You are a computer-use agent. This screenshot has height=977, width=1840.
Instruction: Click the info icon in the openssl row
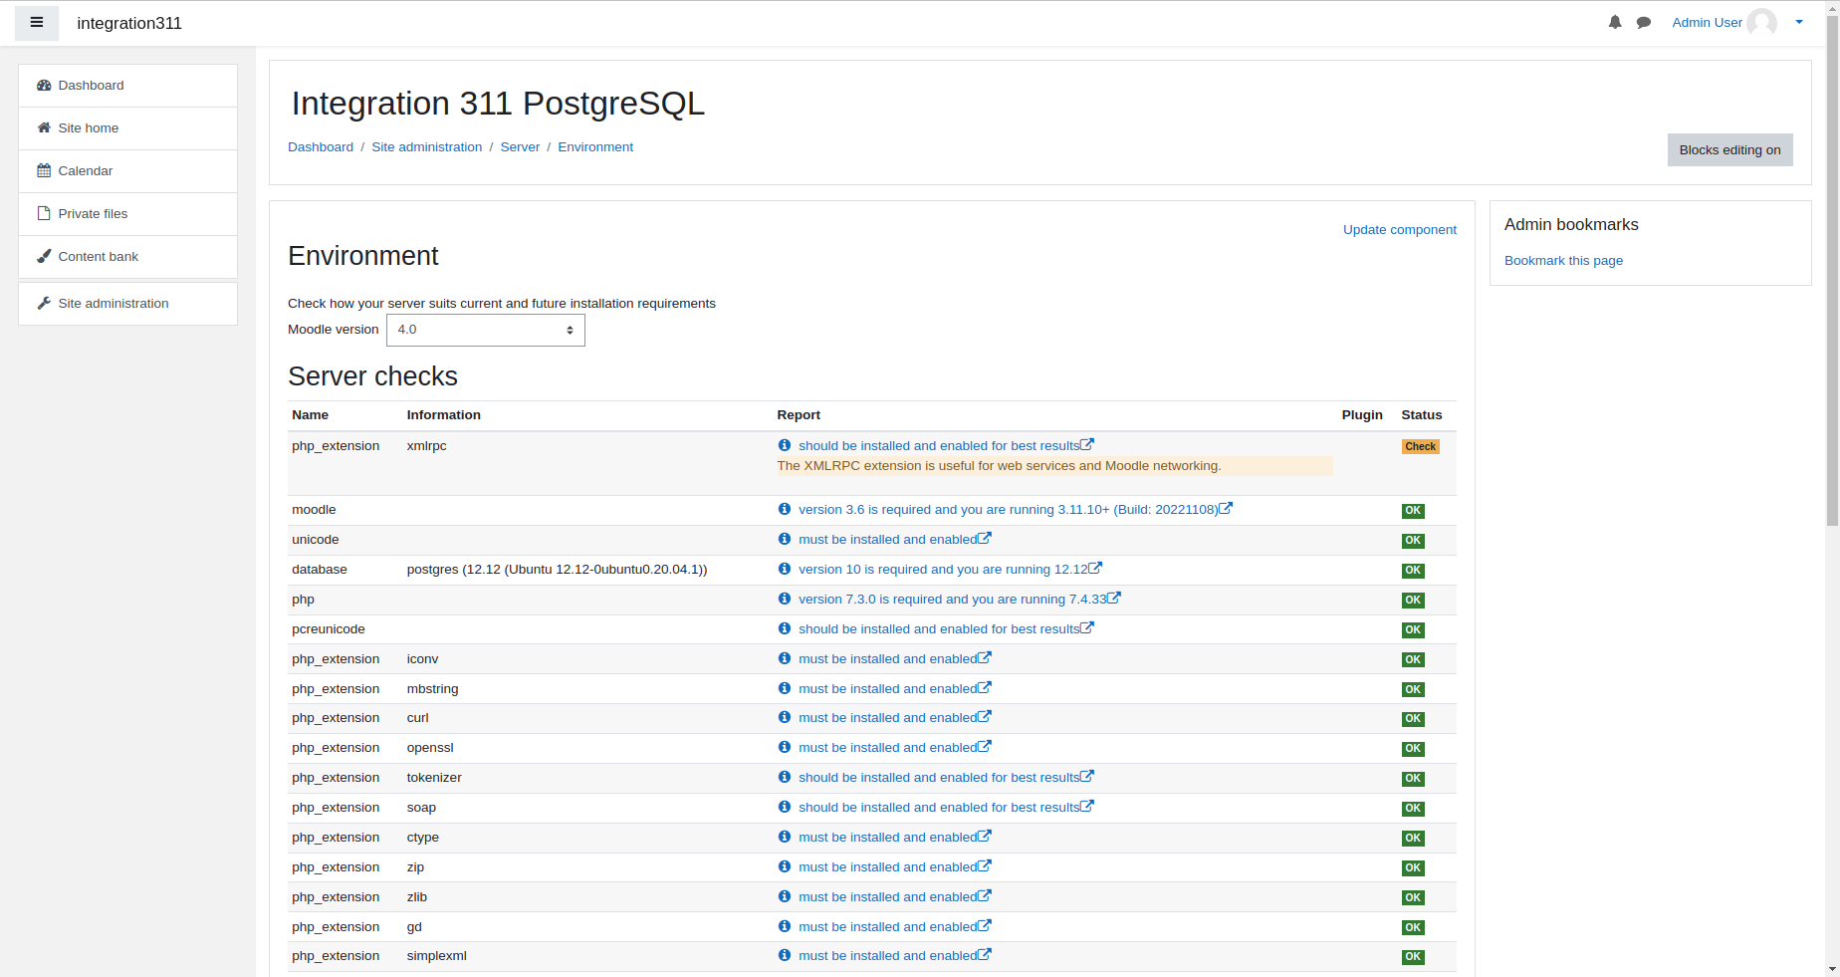coord(785,747)
